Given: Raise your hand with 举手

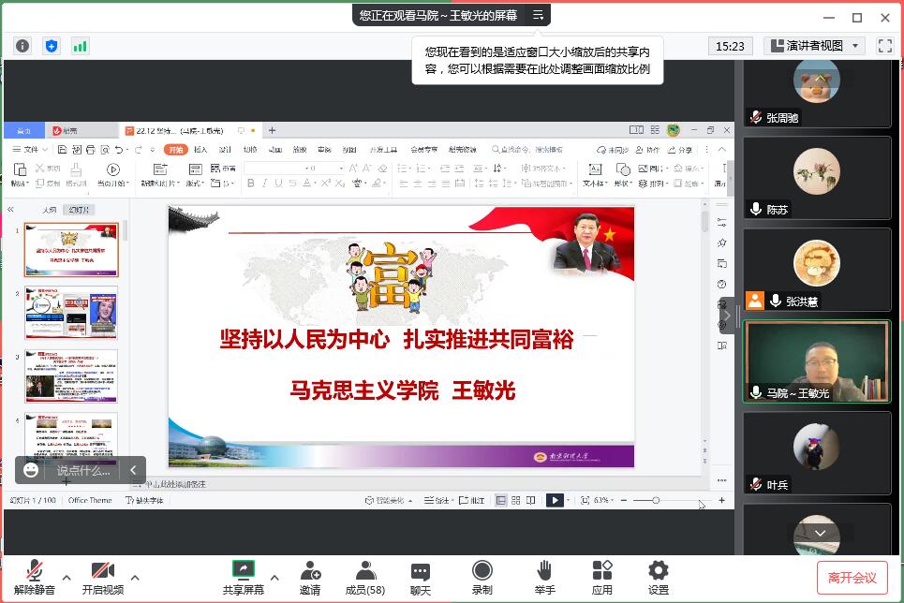Looking at the screenshot, I should [545, 577].
